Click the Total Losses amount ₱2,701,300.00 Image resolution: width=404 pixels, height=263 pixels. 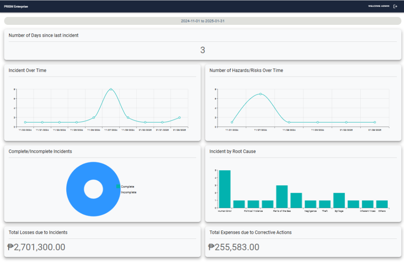pyautogui.click(x=36, y=247)
